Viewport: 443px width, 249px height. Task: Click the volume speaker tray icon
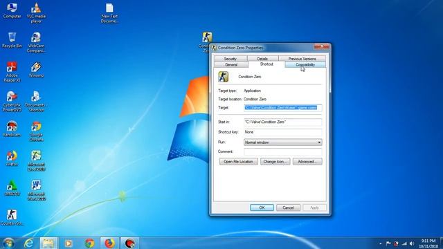[x=412, y=243]
